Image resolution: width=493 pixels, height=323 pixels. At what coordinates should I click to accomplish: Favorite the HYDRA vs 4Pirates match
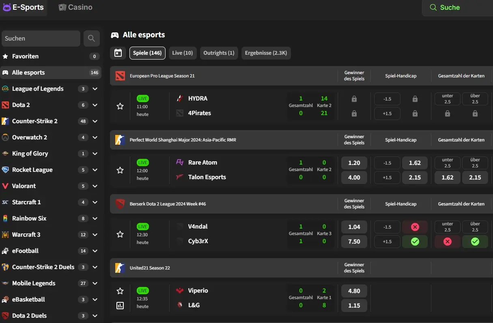(120, 106)
